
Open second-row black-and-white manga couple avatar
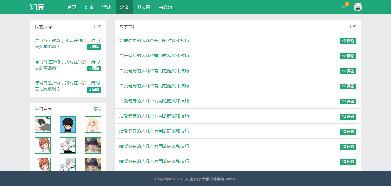click(68, 145)
